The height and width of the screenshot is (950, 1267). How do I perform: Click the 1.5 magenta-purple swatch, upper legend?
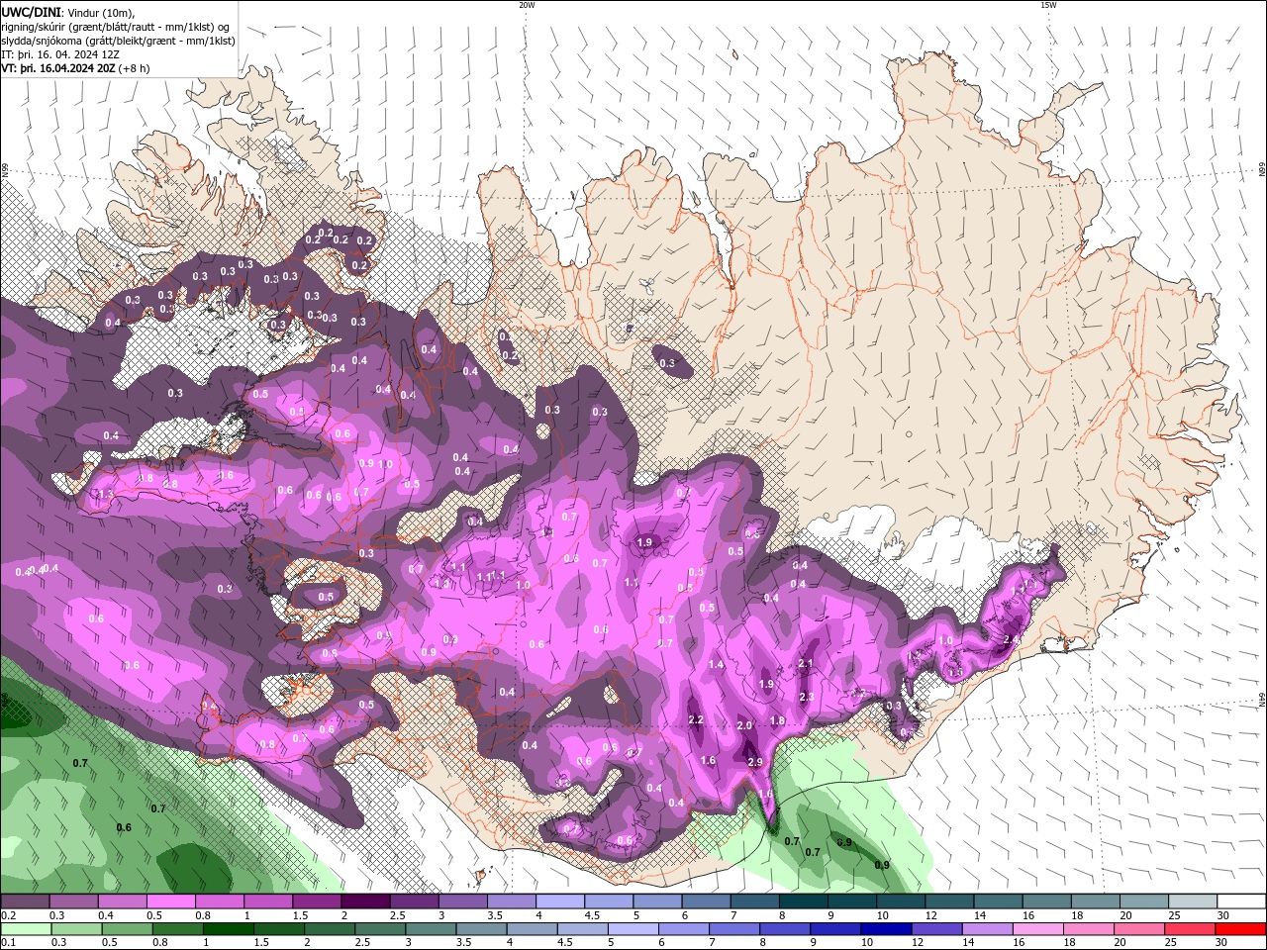click(317, 902)
